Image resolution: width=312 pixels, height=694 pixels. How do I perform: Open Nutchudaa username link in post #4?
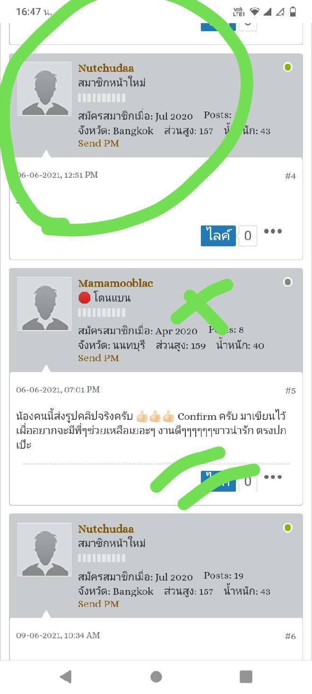coord(106,68)
